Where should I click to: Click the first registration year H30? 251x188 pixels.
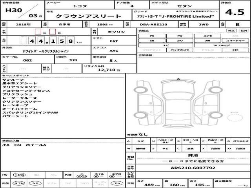14,10
